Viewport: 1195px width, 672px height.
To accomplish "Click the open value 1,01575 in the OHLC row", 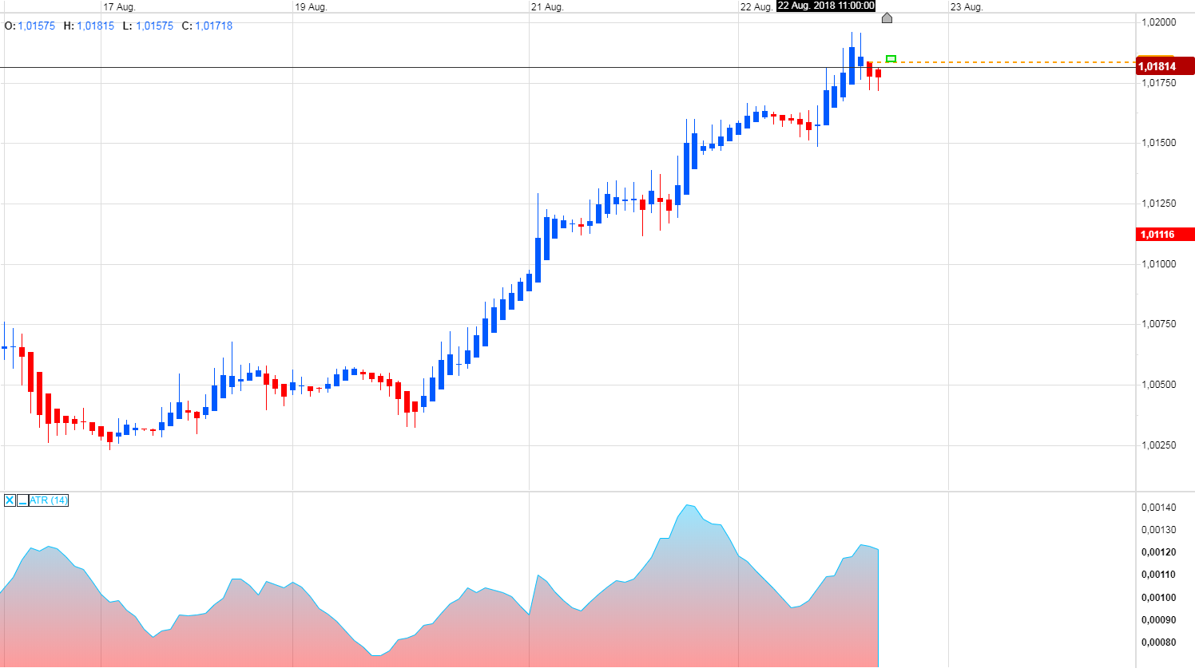I will 35,26.
